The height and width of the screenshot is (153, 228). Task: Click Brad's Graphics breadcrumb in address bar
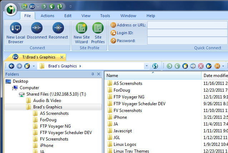click(x=63, y=66)
